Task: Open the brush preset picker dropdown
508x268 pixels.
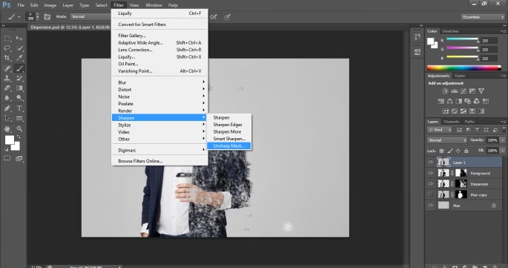Action: point(38,17)
